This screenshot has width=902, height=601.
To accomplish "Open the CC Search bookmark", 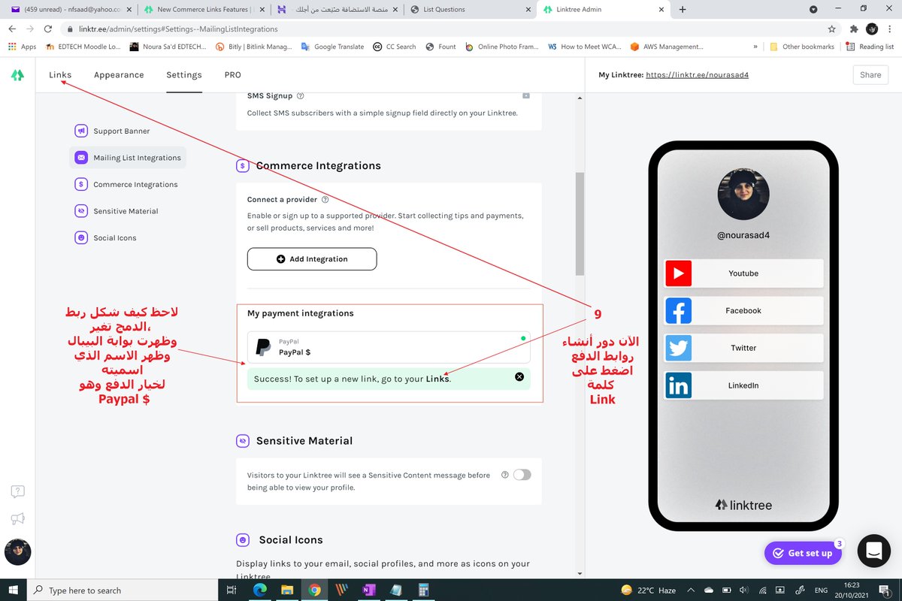I will (x=395, y=47).
